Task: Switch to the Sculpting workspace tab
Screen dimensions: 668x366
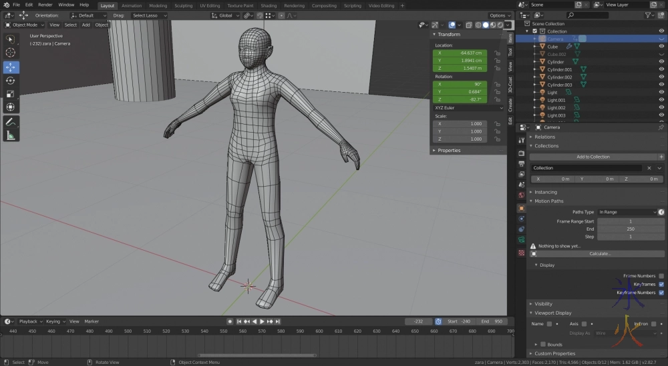Action: click(183, 5)
